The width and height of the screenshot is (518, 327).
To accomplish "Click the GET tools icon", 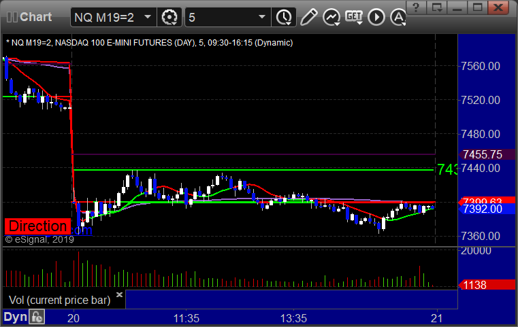I will [x=353, y=16].
